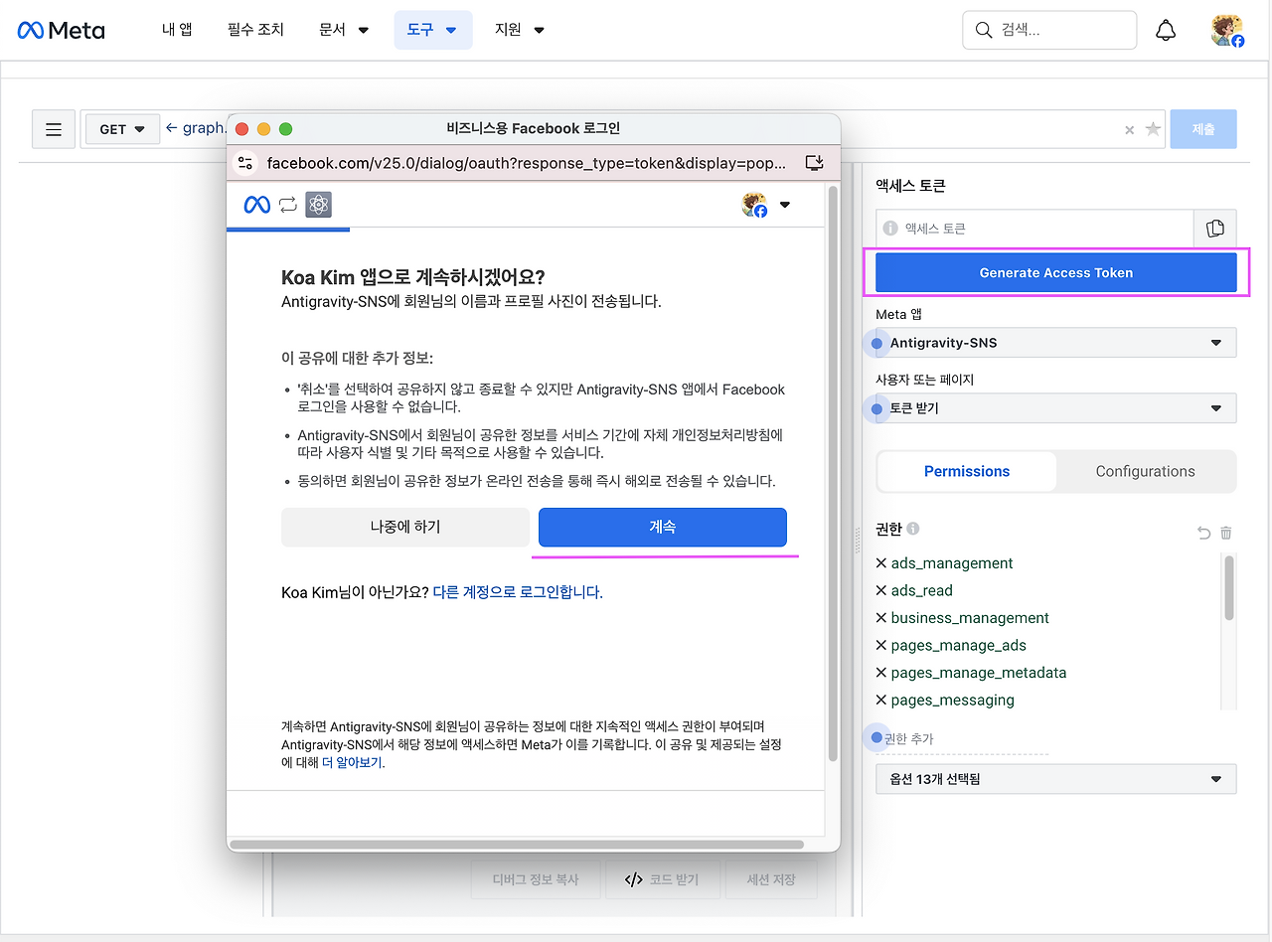Go to 내 앱 in the top navigation

tap(177, 30)
